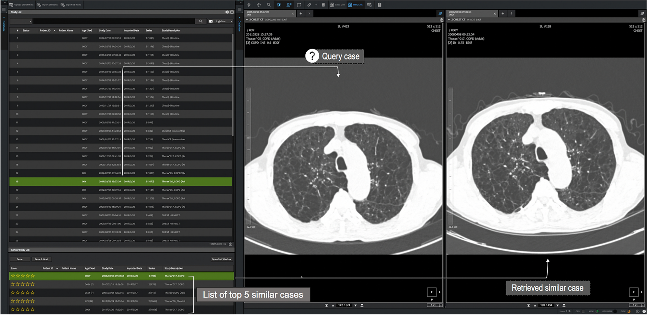Screen dimensions: 647x315
Task: Click the study search magnifier button
Action: click(x=201, y=21)
